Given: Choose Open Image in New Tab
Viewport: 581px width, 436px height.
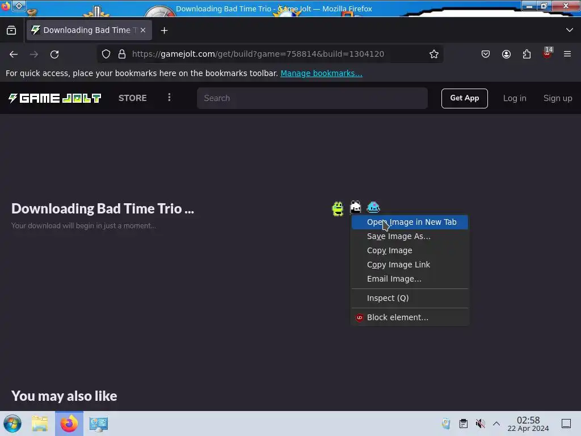Looking at the screenshot, I should point(410,222).
